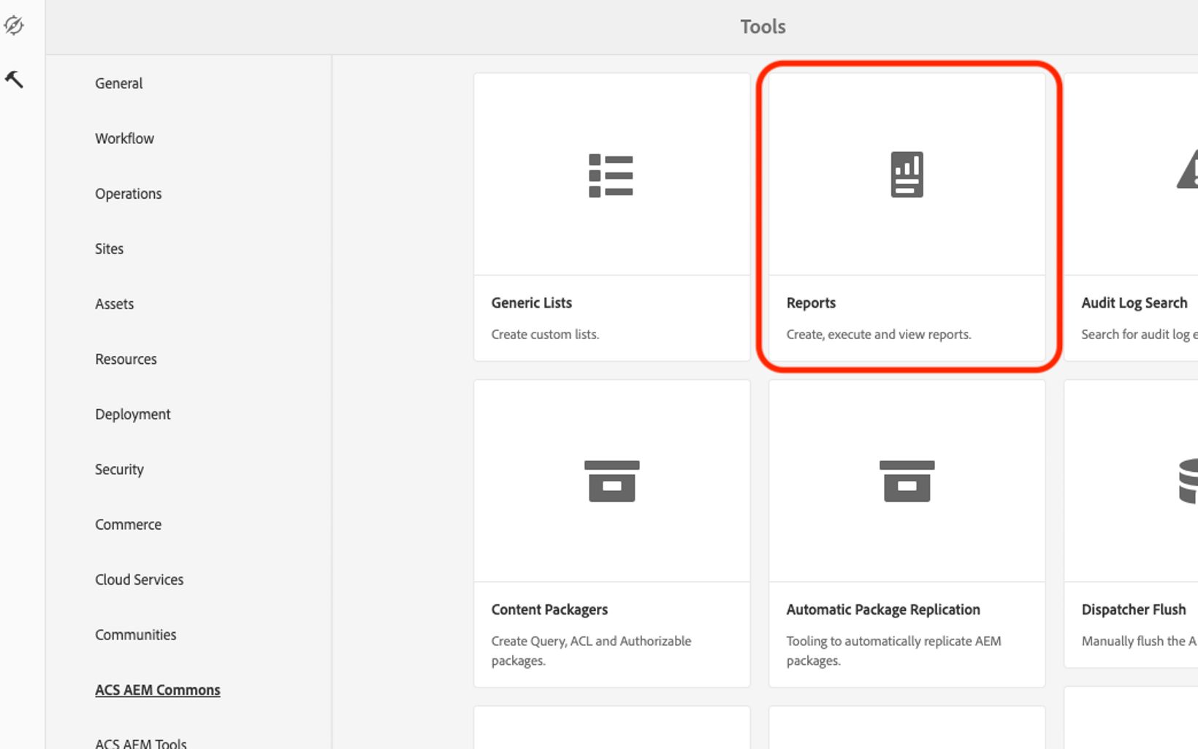The width and height of the screenshot is (1198, 749).
Task: Click the Reports card title
Action: [811, 303]
